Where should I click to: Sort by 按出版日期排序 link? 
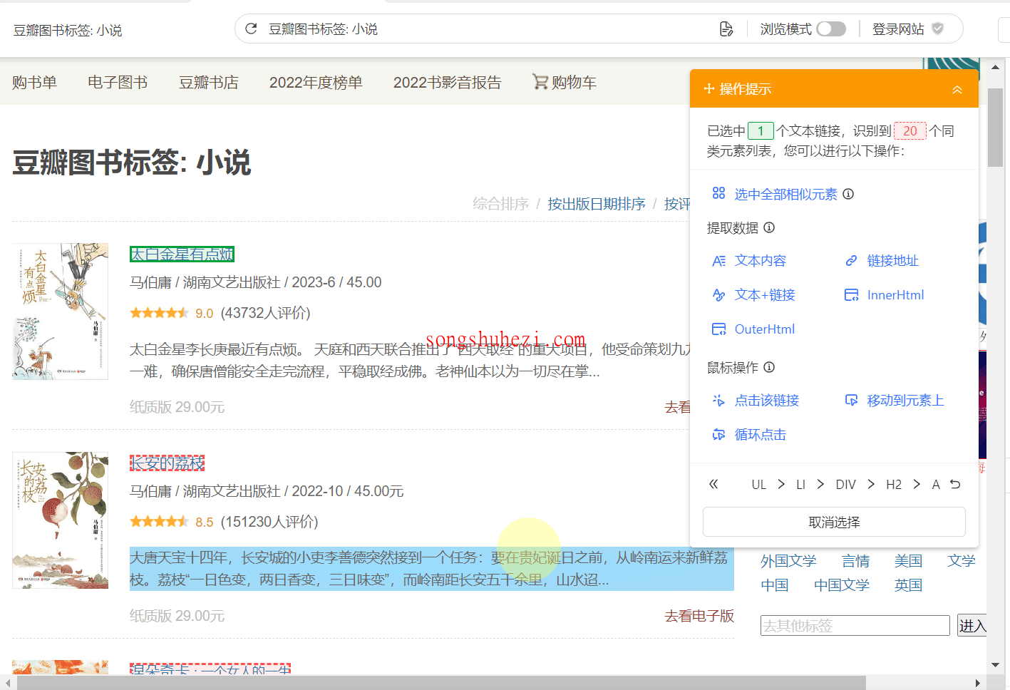[x=596, y=204]
